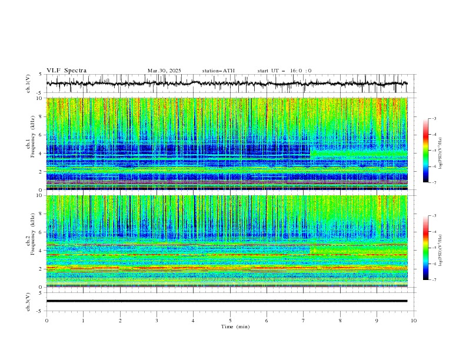
Task: Click the time axis tick label '7'
Action: pos(304,321)
